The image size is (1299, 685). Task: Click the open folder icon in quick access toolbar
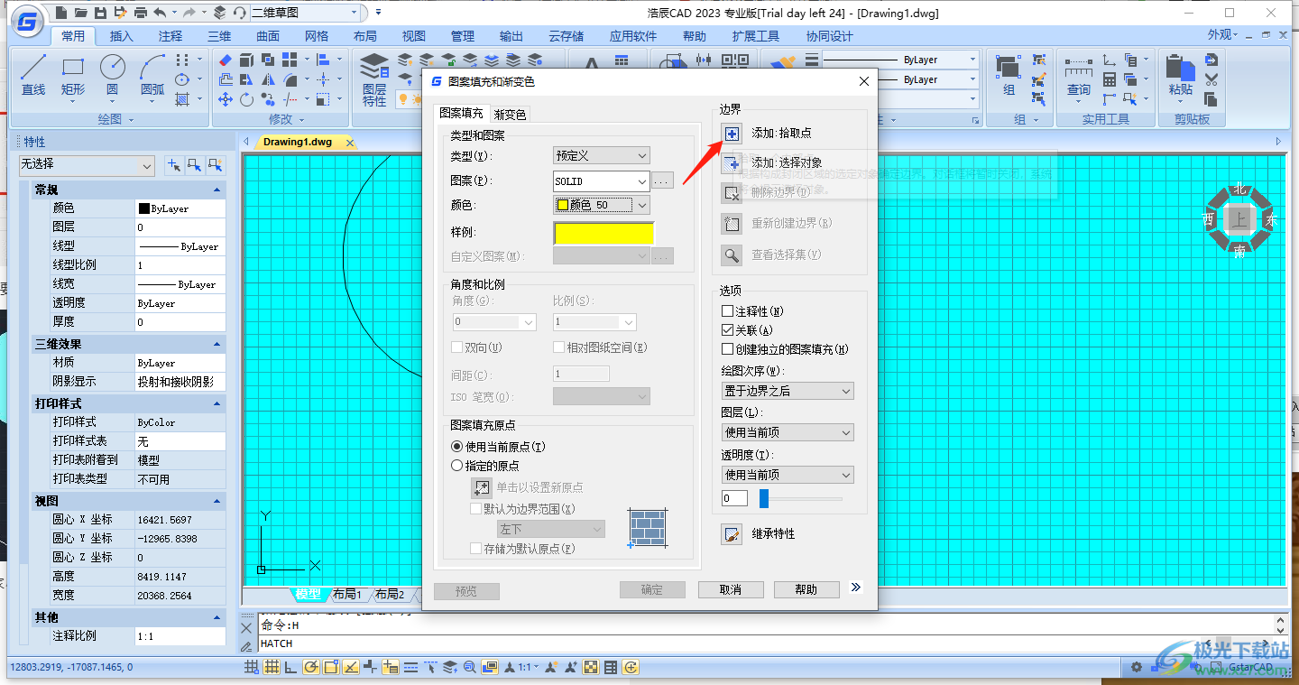point(81,13)
